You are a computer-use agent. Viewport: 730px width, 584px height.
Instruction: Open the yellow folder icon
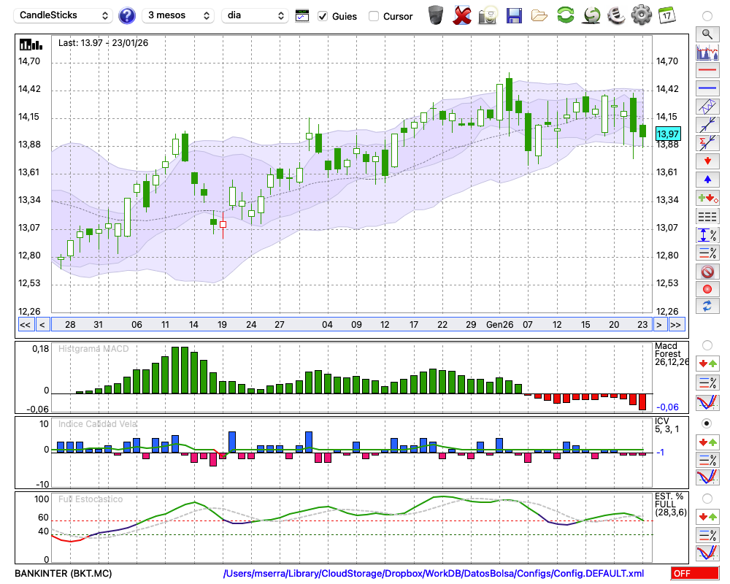pyautogui.click(x=539, y=15)
